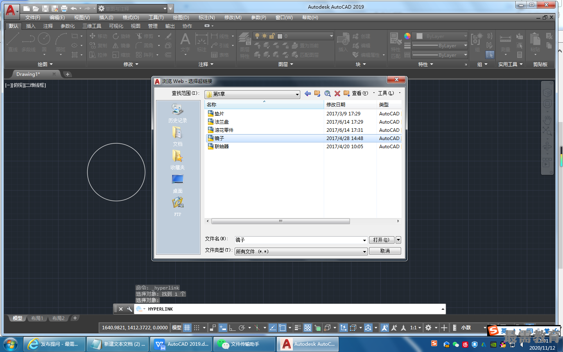This screenshot has height=352, width=563.
Task: Click the back arrow in the file dialog
Action: 308,93
